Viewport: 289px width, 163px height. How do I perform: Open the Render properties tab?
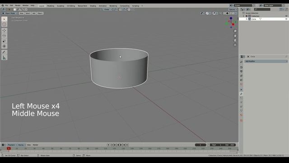click(241, 67)
